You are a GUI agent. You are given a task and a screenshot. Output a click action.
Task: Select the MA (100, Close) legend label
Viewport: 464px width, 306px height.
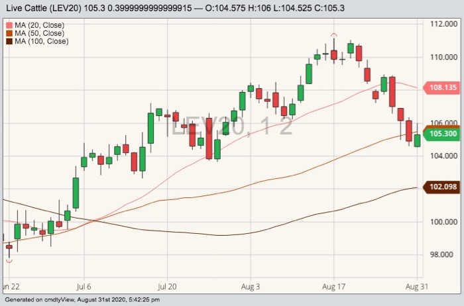(x=41, y=41)
